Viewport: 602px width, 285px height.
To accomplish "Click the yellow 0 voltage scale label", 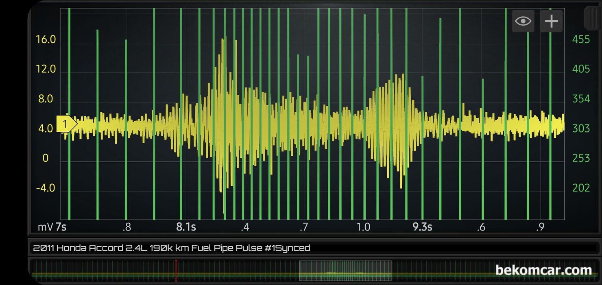I will (46, 158).
